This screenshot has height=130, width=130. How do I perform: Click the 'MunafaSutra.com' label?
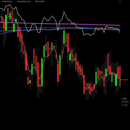(24, 2)
